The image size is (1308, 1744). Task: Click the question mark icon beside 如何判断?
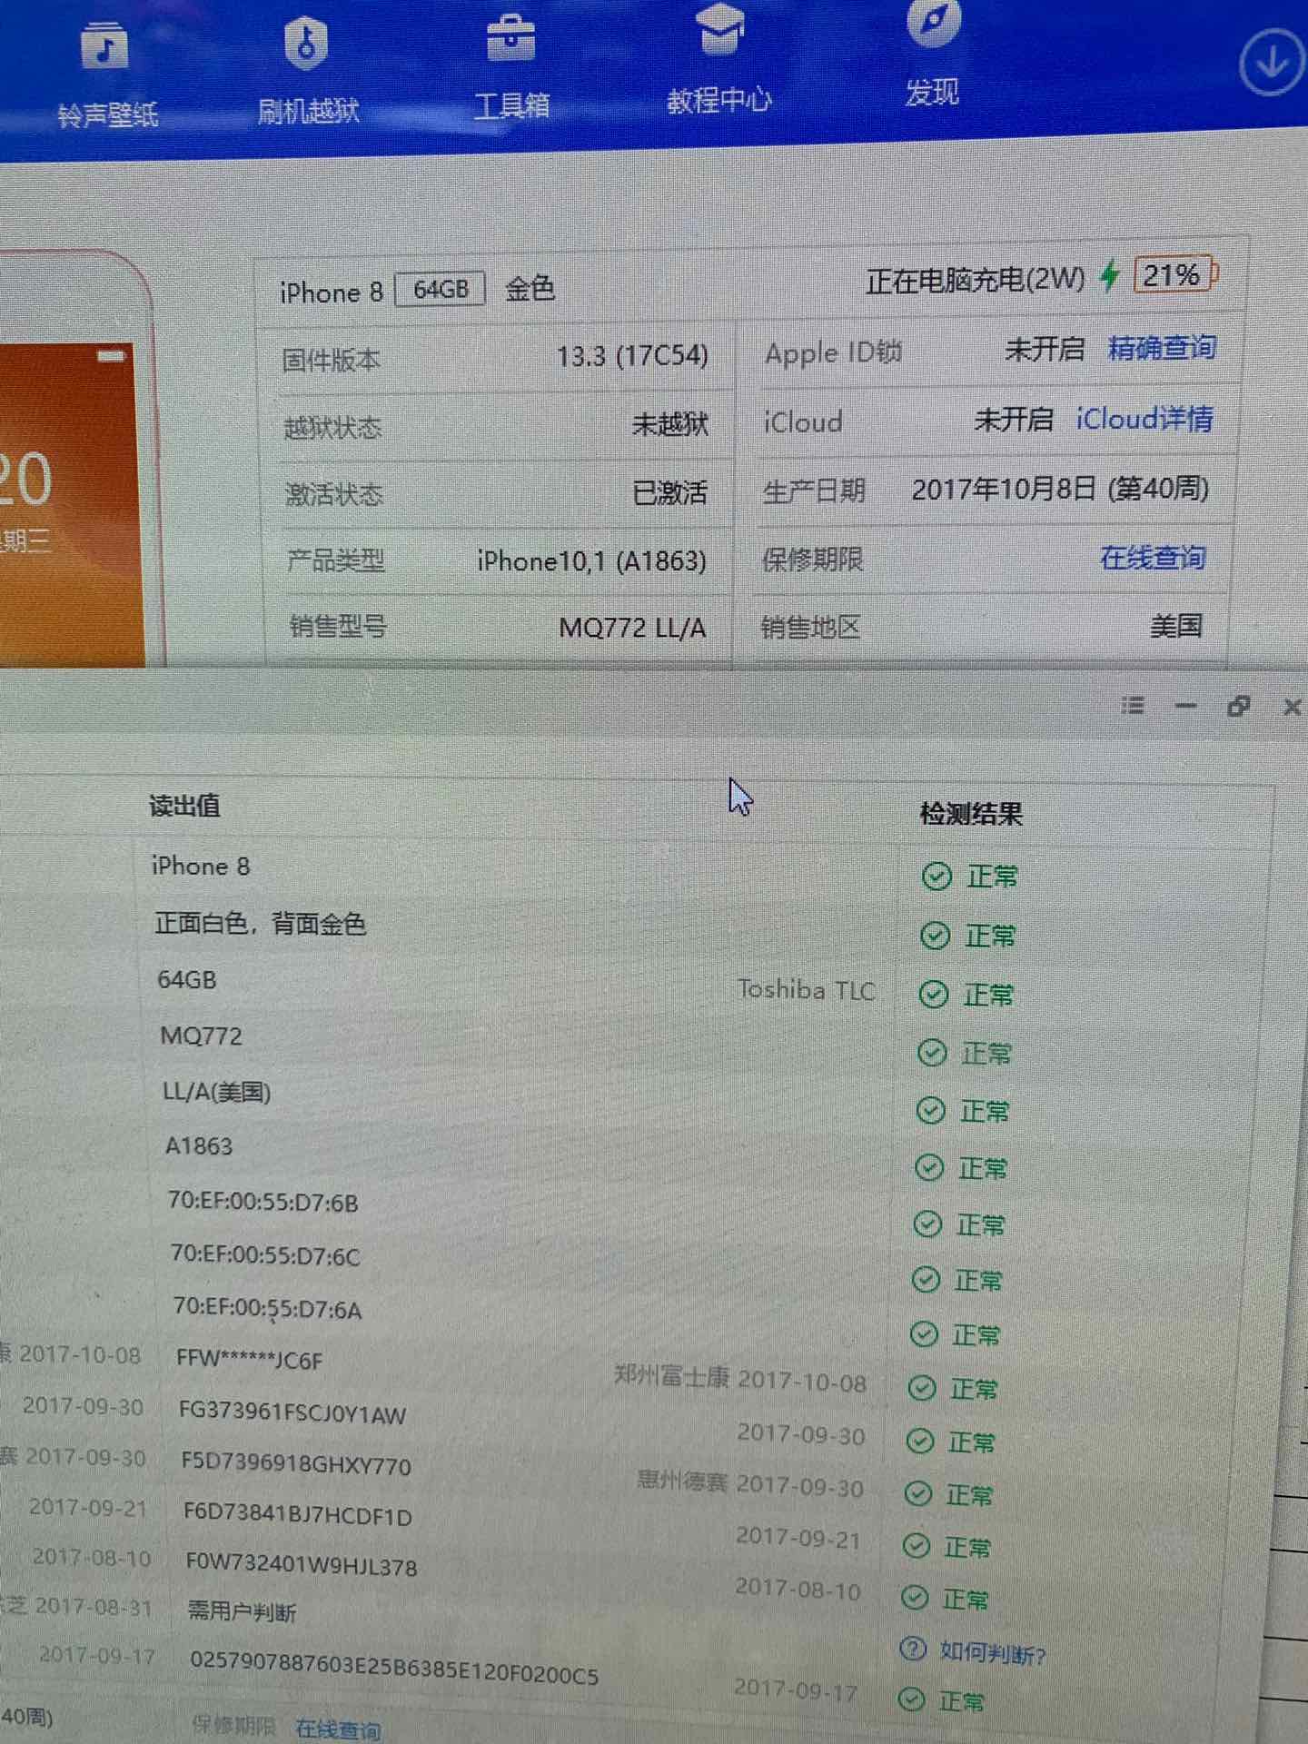(912, 1648)
